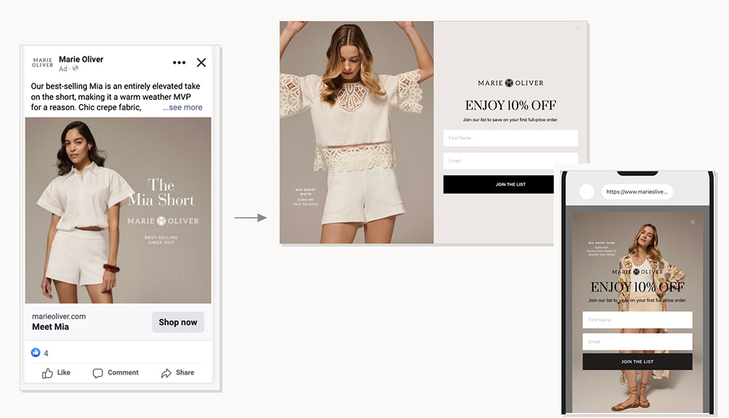The height and width of the screenshot is (418, 729).
Task: Click the Marie Oliver logo in desktop popup
Action: pos(510,83)
